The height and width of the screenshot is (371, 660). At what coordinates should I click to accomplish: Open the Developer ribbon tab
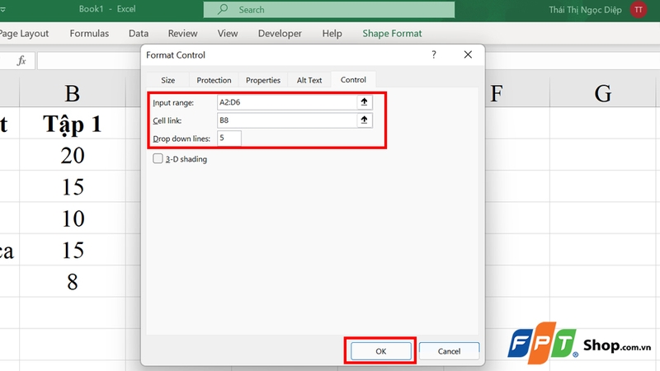(280, 33)
